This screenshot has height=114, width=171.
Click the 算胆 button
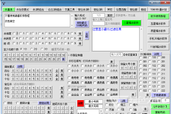coord(110,15)
